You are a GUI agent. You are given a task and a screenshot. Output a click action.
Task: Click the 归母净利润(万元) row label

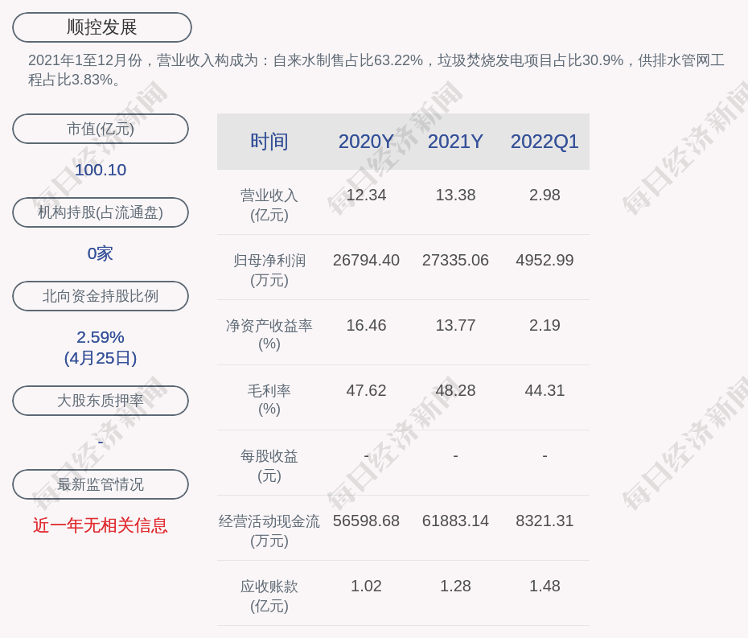coord(269,270)
